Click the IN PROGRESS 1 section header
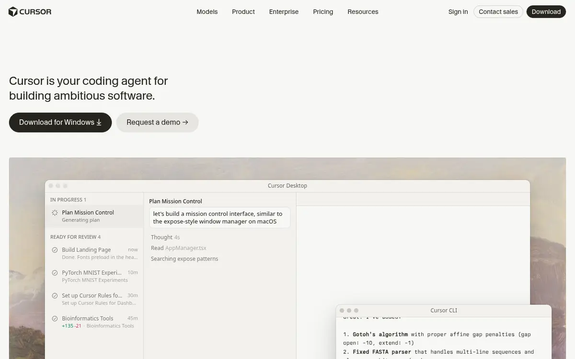This screenshot has height=359, width=575. point(68,200)
